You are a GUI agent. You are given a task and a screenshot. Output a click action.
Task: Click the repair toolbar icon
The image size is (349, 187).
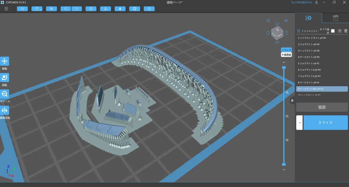coord(149,9)
